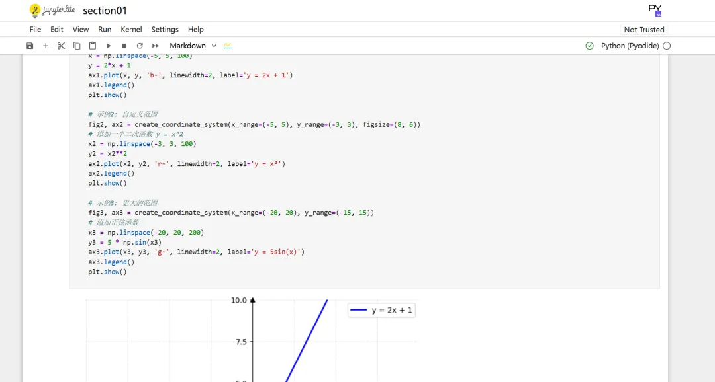Click the 10.0 y-axis tick label
Image resolution: width=715 pixels, height=382 pixels.
[x=238, y=300]
